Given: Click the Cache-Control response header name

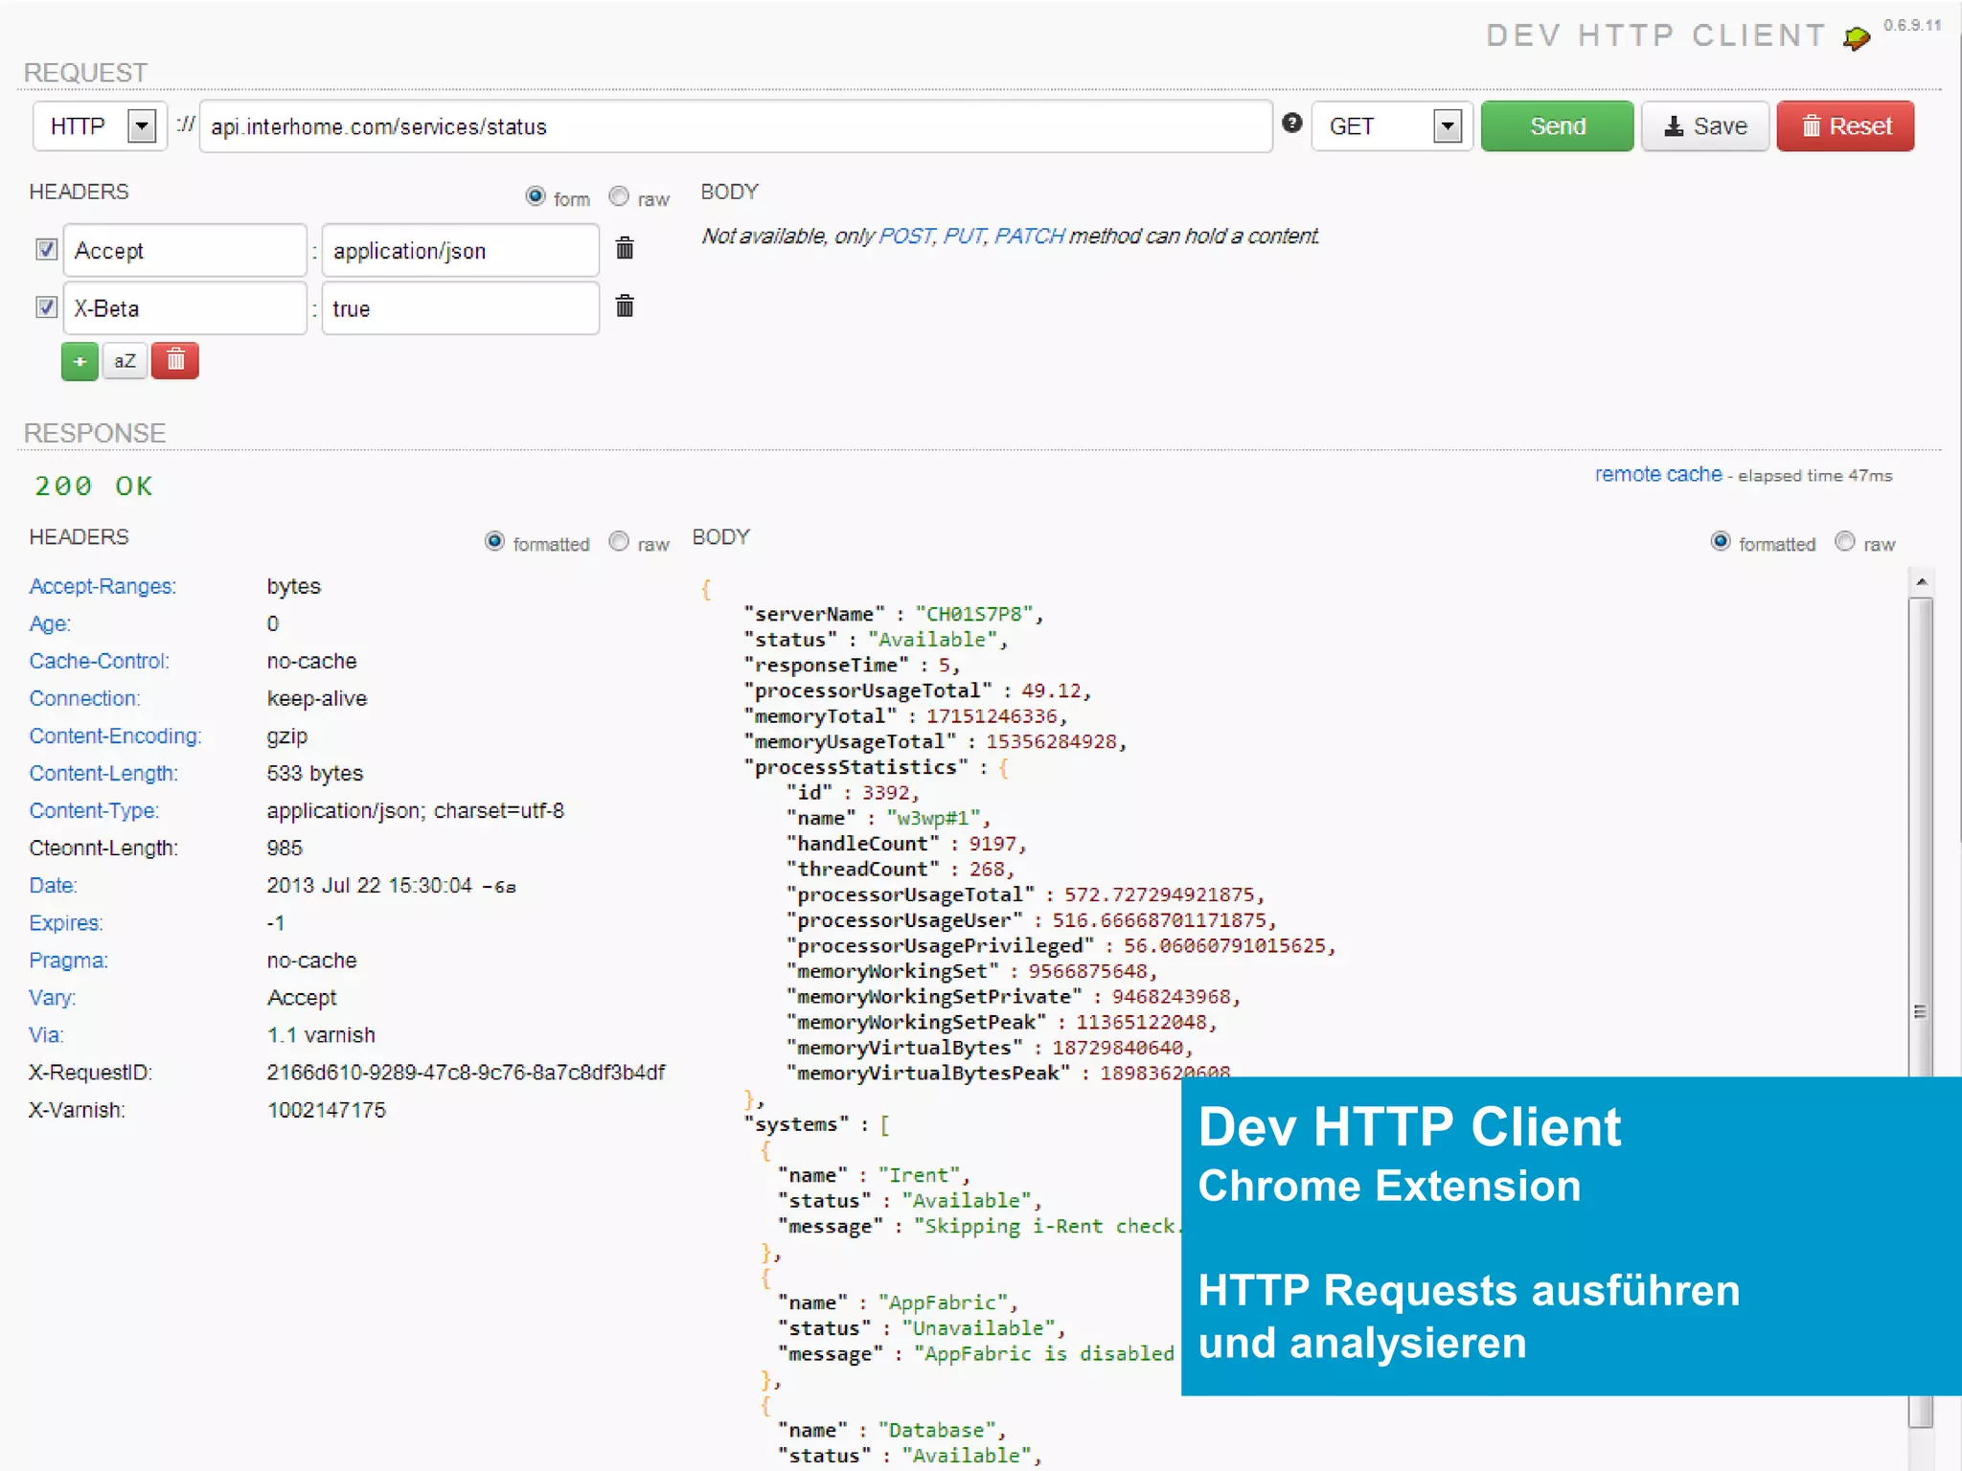Looking at the screenshot, I should coord(99,661).
